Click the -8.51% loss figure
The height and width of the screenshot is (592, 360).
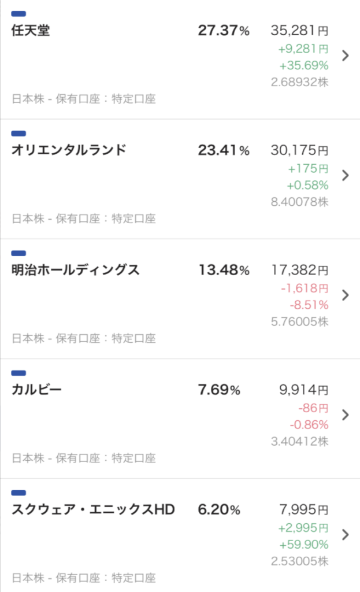pyautogui.click(x=309, y=305)
